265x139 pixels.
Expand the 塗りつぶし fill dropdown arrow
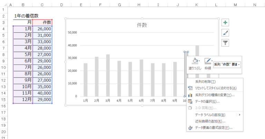point(199,61)
